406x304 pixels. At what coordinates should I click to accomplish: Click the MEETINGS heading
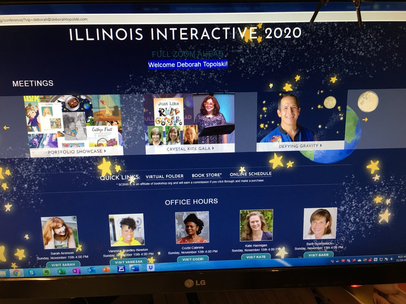[x=33, y=83]
